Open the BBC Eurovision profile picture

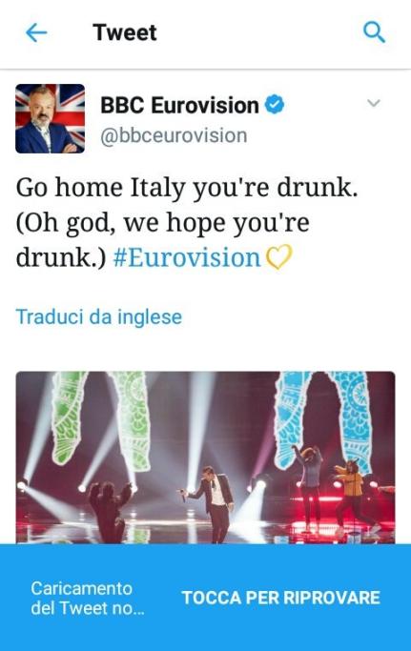click(51, 119)
